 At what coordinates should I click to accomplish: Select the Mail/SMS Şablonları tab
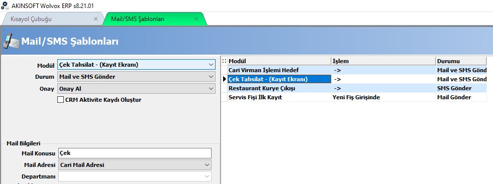click(x=138, y=19)
